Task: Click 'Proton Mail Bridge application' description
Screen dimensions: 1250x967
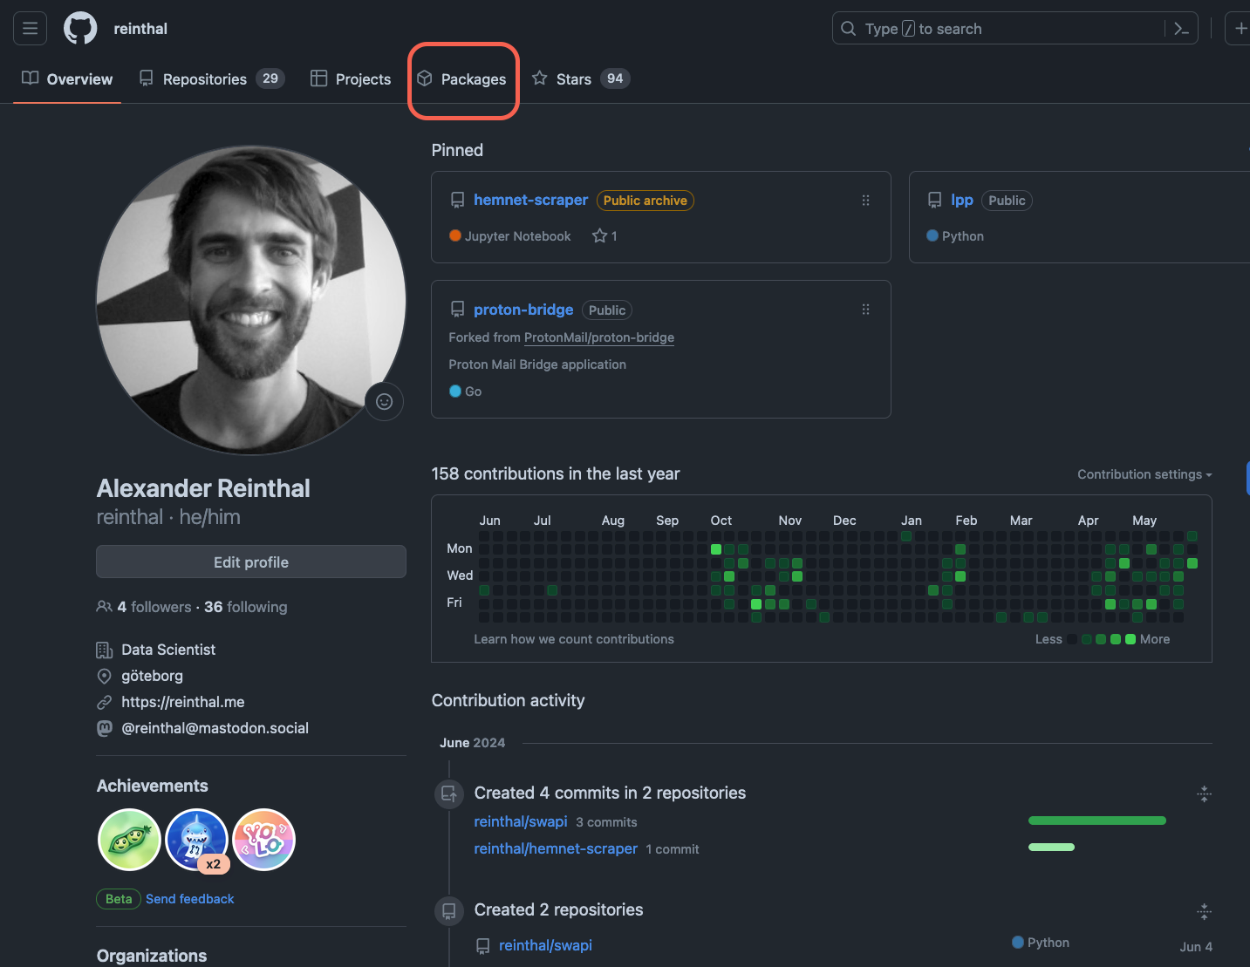Action: coord(537,364)
